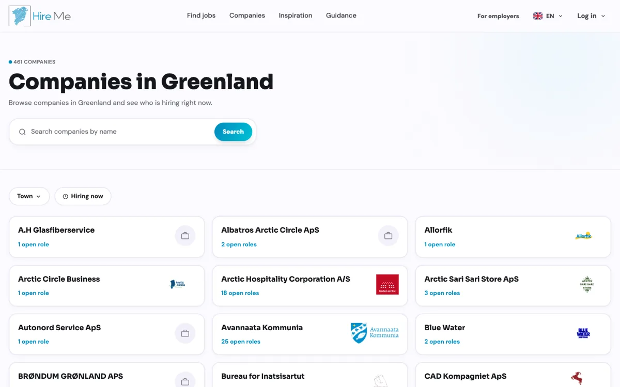The width and height of the screenshot is (620, 387).
Task: Click Arctic Circle Business logo
Action: tap(177, 284)
